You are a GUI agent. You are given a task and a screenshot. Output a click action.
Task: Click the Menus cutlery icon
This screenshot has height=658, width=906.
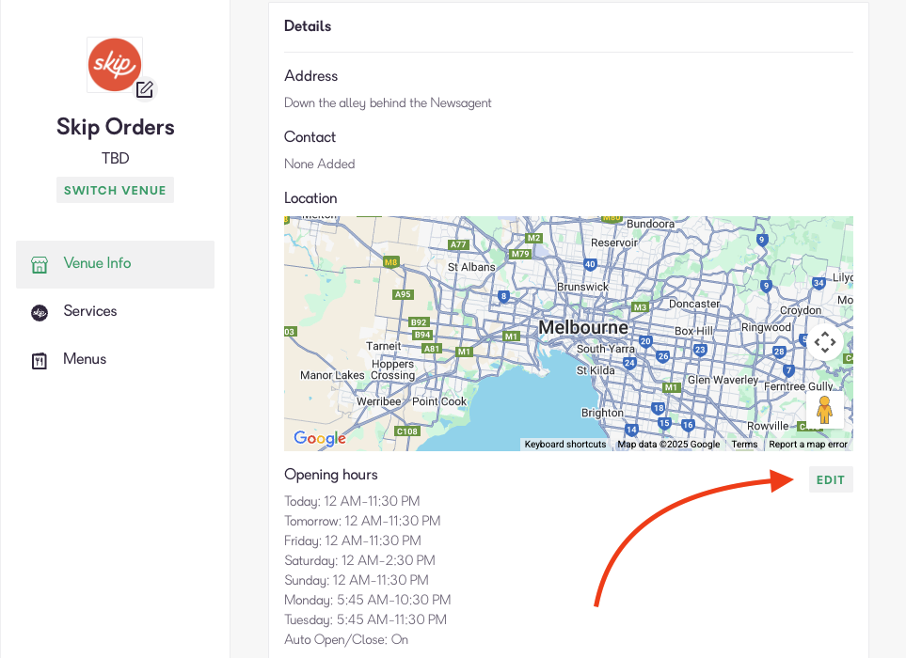[x=40, y=360]
